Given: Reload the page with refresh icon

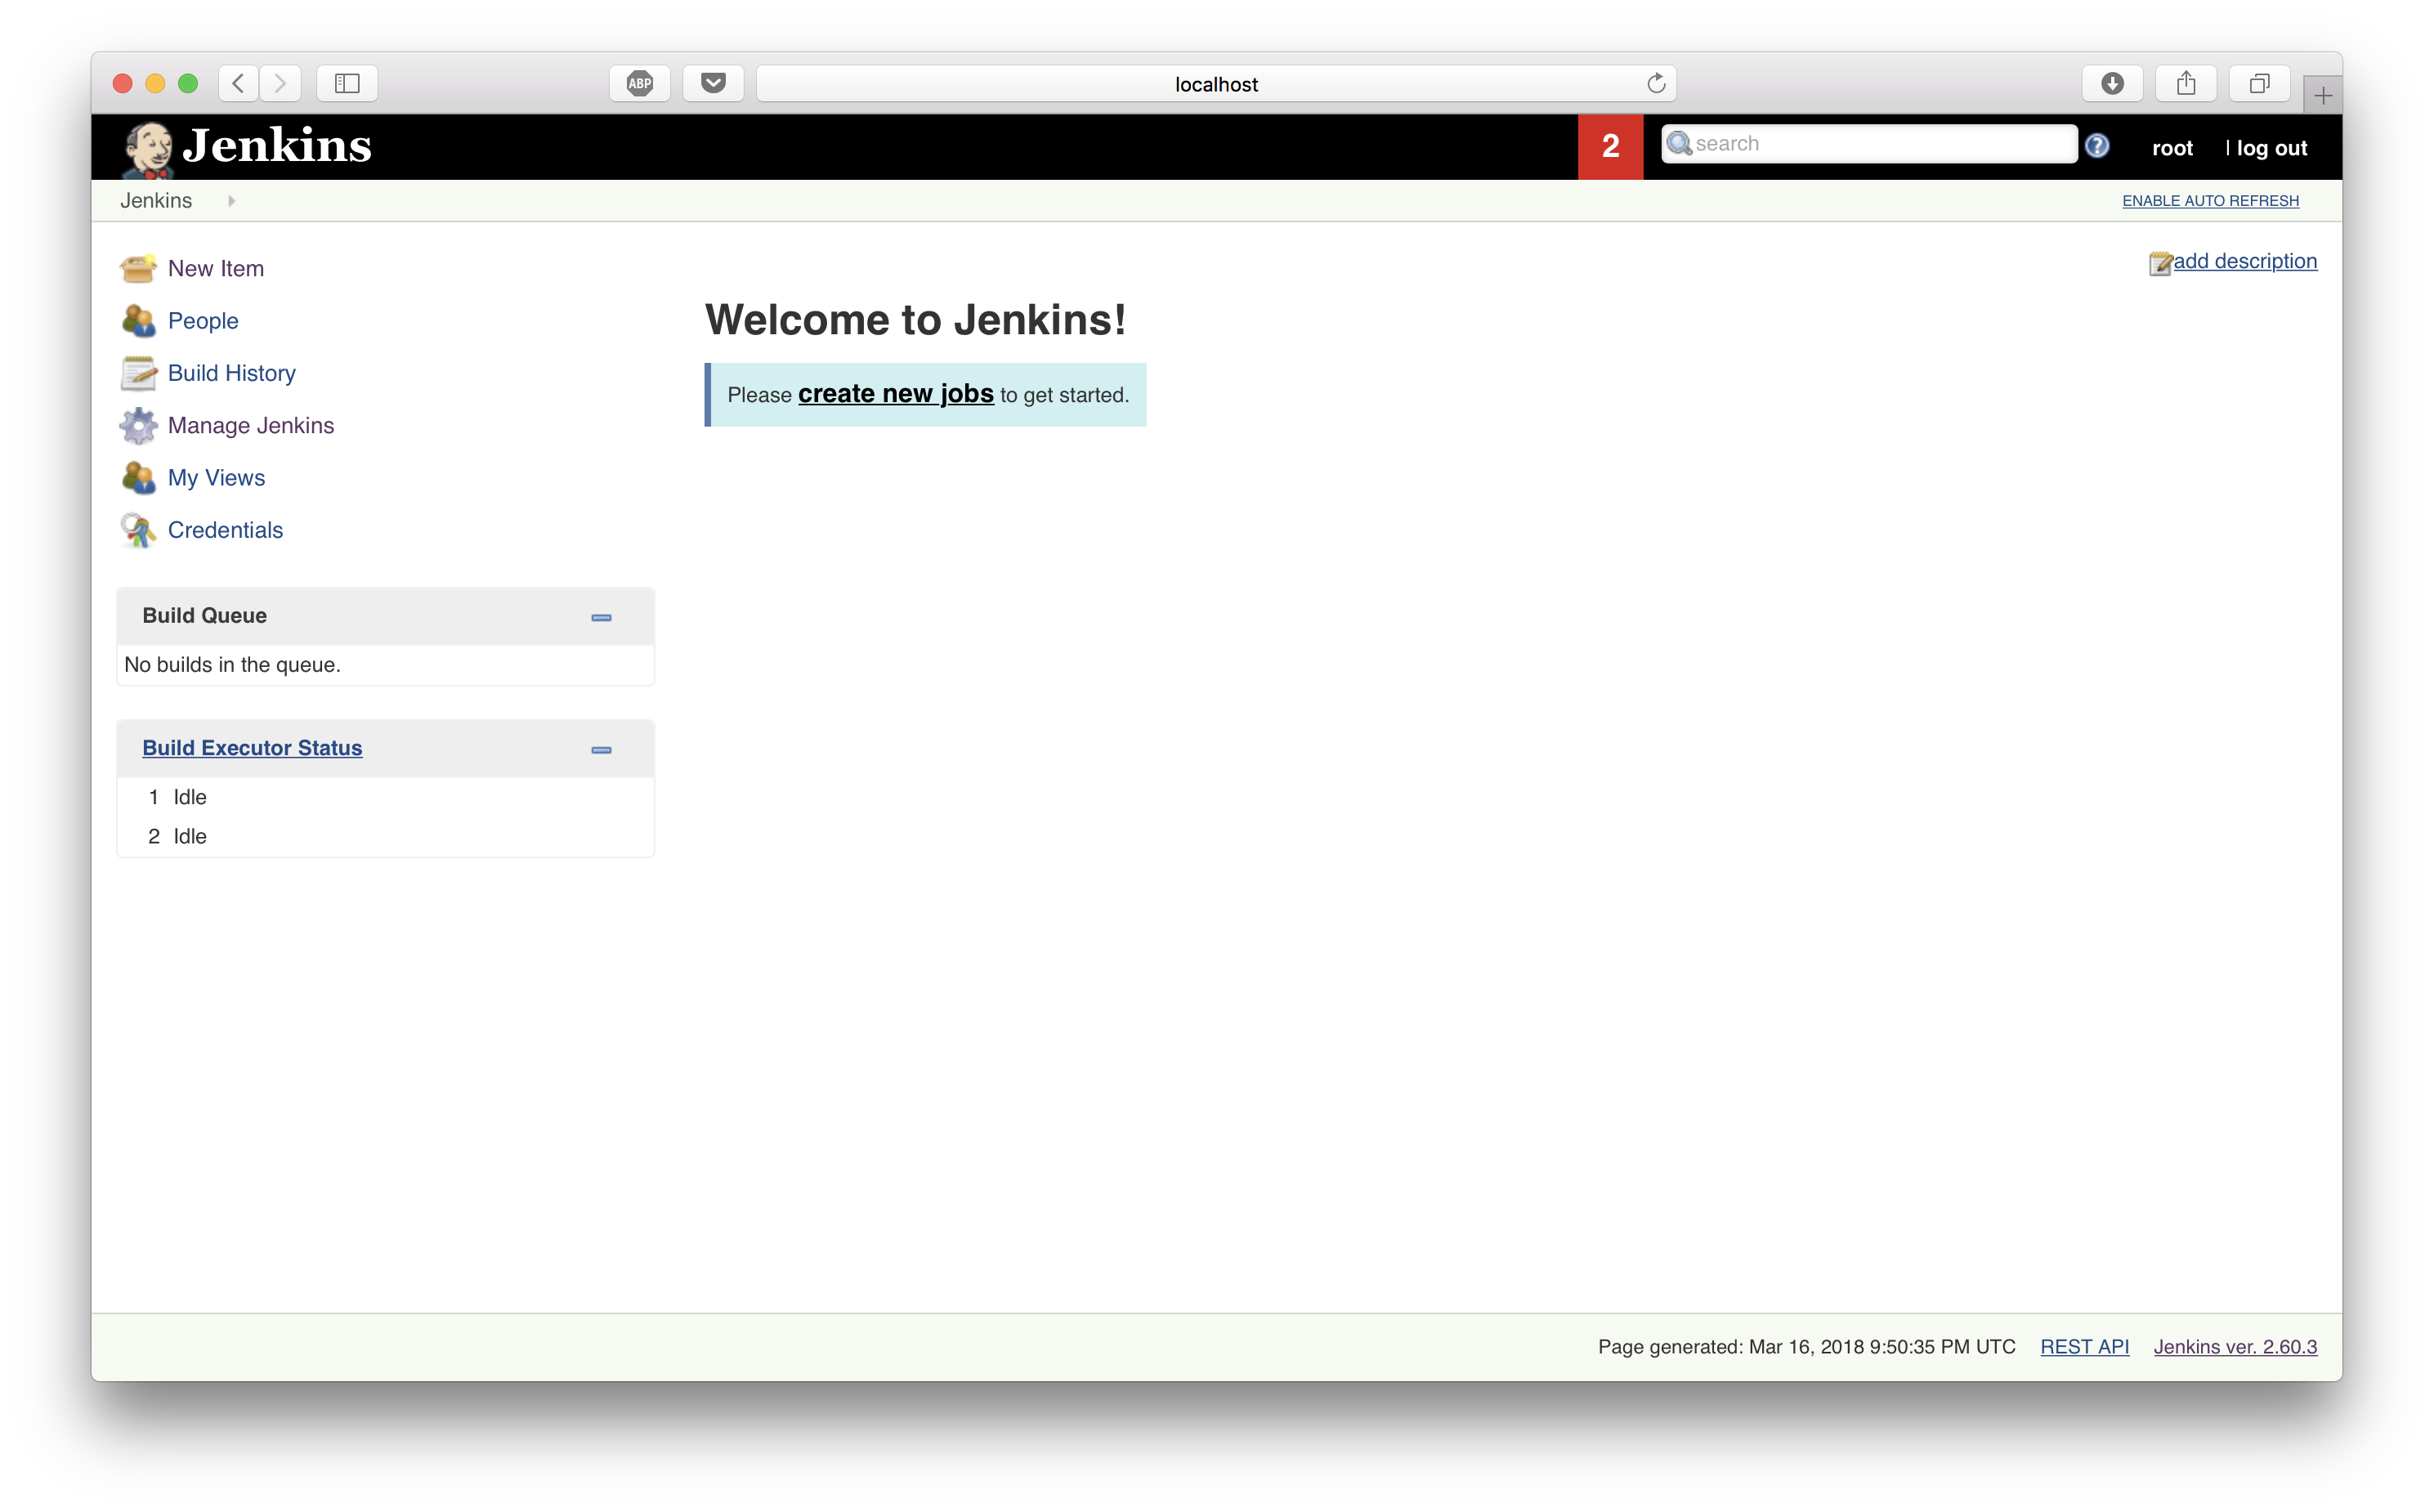Looking at the screenshot, I should 1656,84.
